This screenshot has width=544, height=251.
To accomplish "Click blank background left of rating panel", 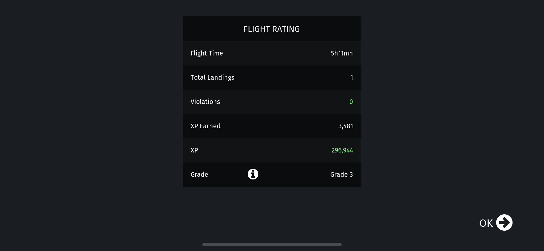I will click(91, 121).
